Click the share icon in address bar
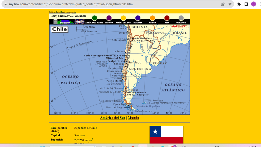 coord(222,4)
